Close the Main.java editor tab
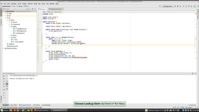 click(x=46, y=9)
